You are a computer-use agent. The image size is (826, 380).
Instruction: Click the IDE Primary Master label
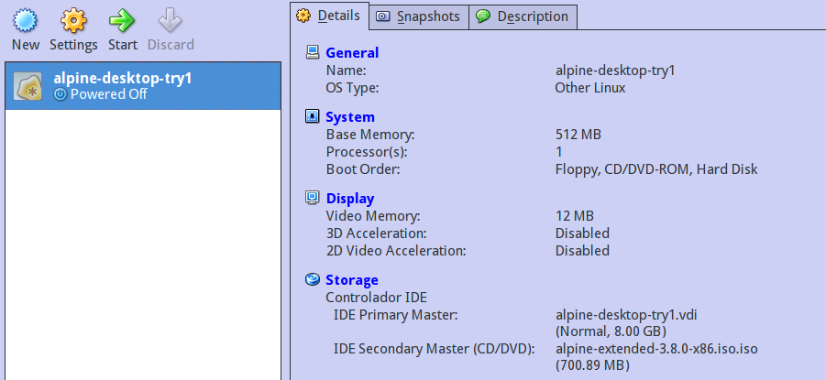pos(396,315)
